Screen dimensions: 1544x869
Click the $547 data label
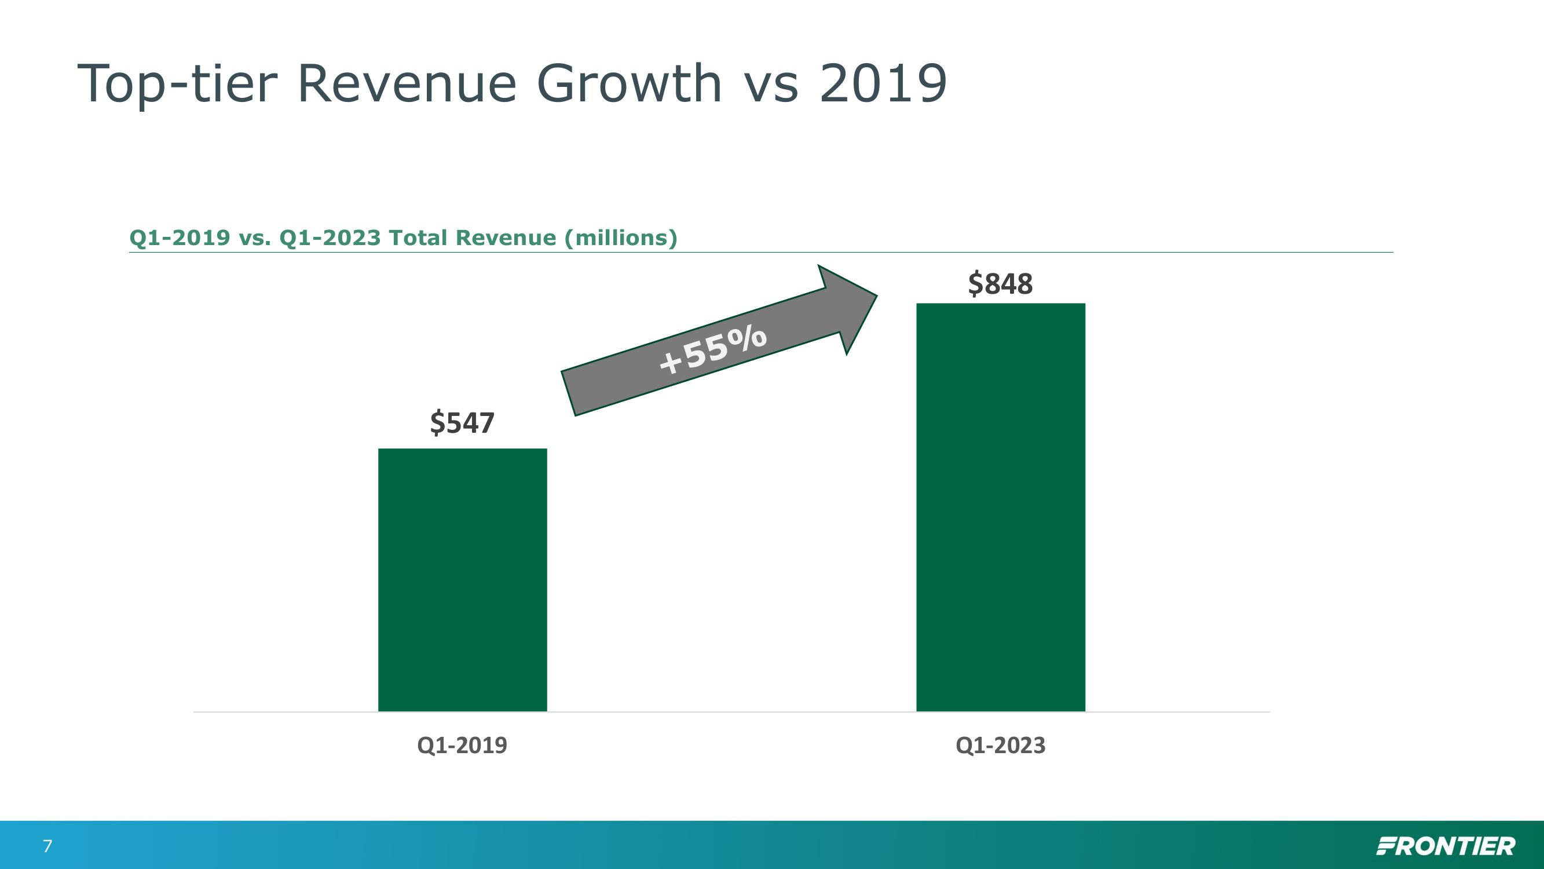coord(462,423)
